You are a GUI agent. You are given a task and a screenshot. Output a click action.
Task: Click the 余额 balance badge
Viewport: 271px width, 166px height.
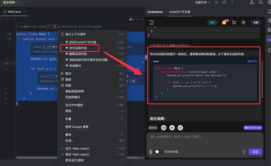256,23
